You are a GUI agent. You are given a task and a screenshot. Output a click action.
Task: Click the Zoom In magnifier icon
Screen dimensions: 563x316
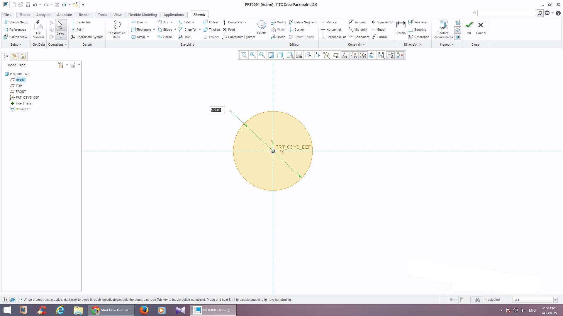click(x=253, y=55)
